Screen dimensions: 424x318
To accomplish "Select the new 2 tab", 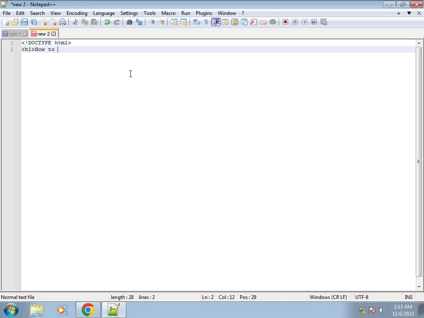I will coord(43,34).
